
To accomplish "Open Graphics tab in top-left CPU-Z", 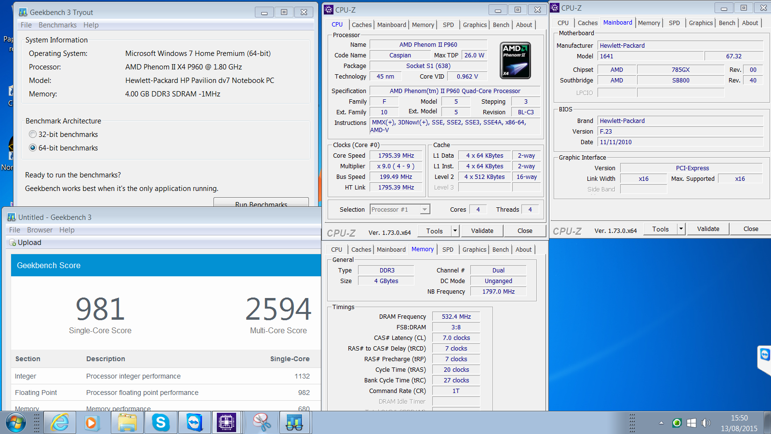I will pyautogui.click(x=475, y=25).
